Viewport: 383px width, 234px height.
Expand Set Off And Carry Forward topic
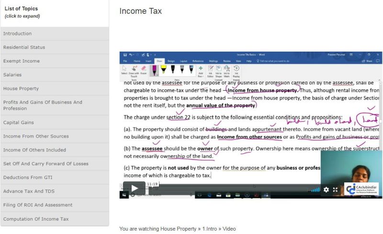click(45, 164)
